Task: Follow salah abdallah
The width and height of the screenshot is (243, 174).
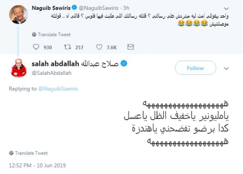Action: [195, 68]
